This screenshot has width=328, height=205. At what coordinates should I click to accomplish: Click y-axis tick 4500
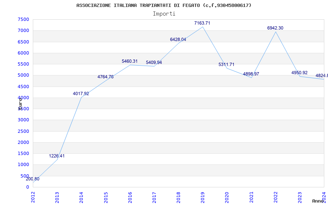tap(23, 87)
